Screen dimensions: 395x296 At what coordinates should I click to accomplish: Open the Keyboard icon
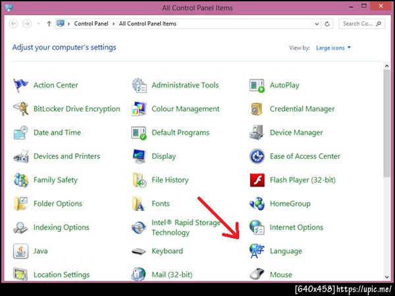(x=139, y=251)
